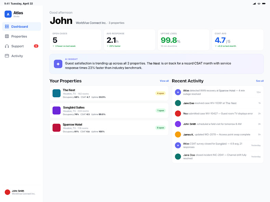Viewport: 270px width, 202px height.
Task: Click red avatar on submitted case WV-10427
Action: tap(178, 114)
